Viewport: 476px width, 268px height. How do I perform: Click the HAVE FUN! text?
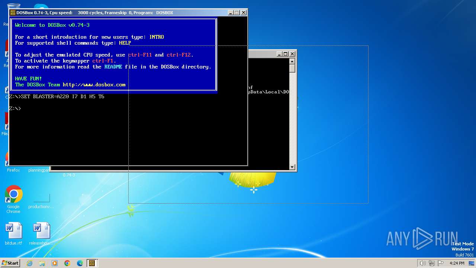28,79
